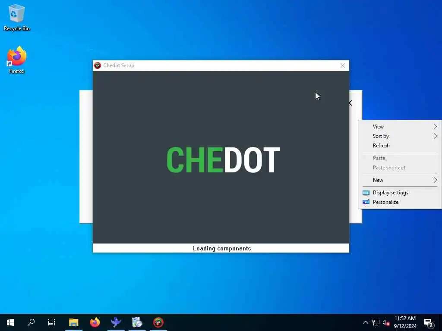The image size is (442, 331).
Task: Click the Loading components status text
Action: (x=222, y=248)
